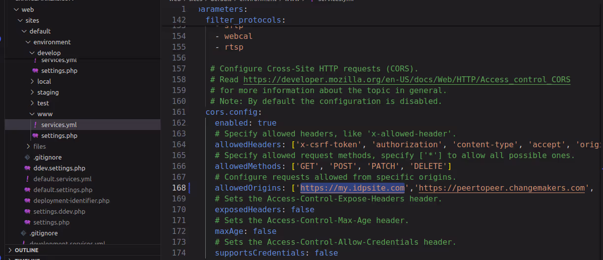Collapse the default folder
The image size is (603, 260).
click(24, 32)
